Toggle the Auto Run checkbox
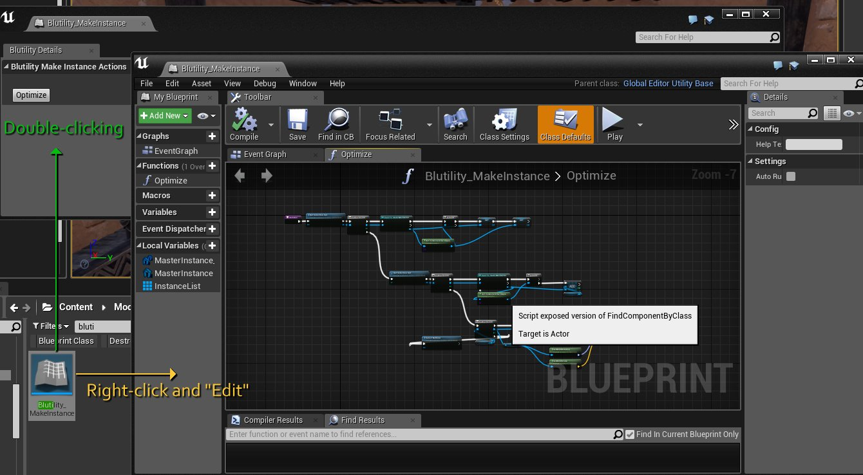The image size is (863, 475). tap(791, 177)
